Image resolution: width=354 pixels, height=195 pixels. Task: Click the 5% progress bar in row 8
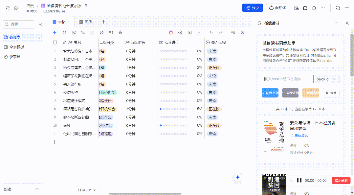click(173, 109)
